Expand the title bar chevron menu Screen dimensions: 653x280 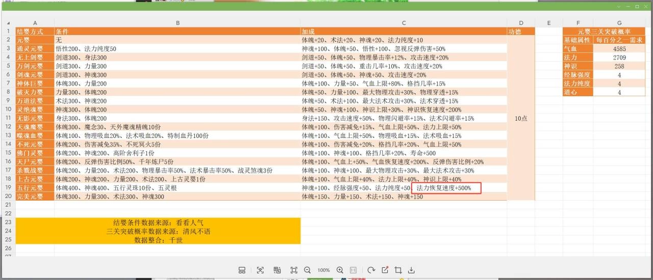coord(619,7)
